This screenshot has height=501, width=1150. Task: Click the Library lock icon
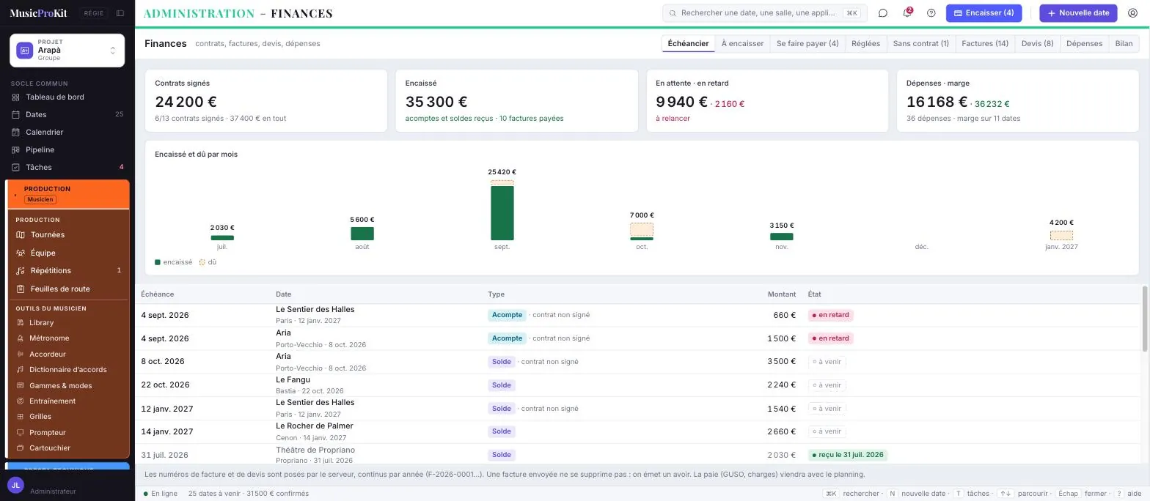pyautogui.click(x=21, y=323)
